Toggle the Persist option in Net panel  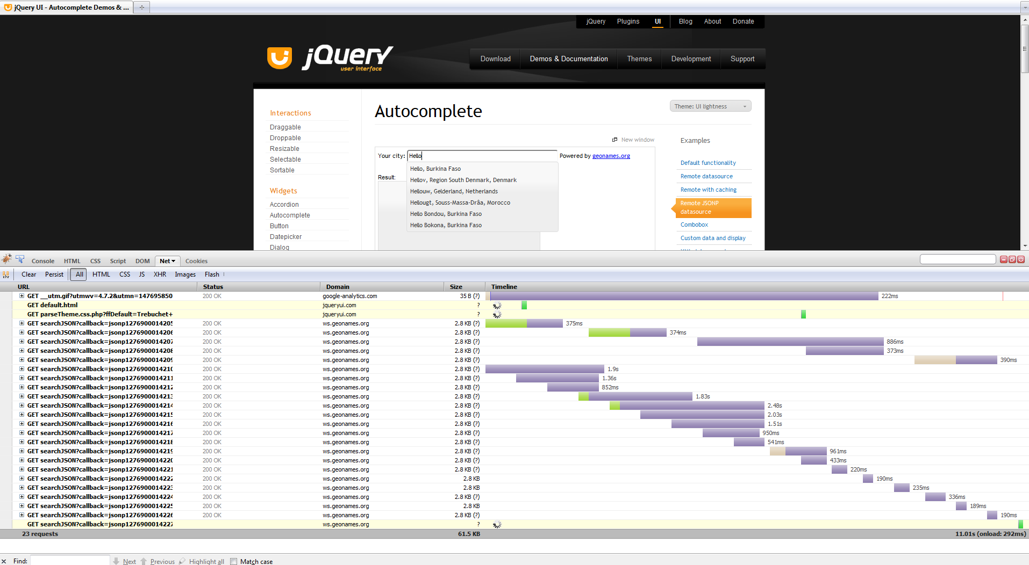tap(54, 274)
